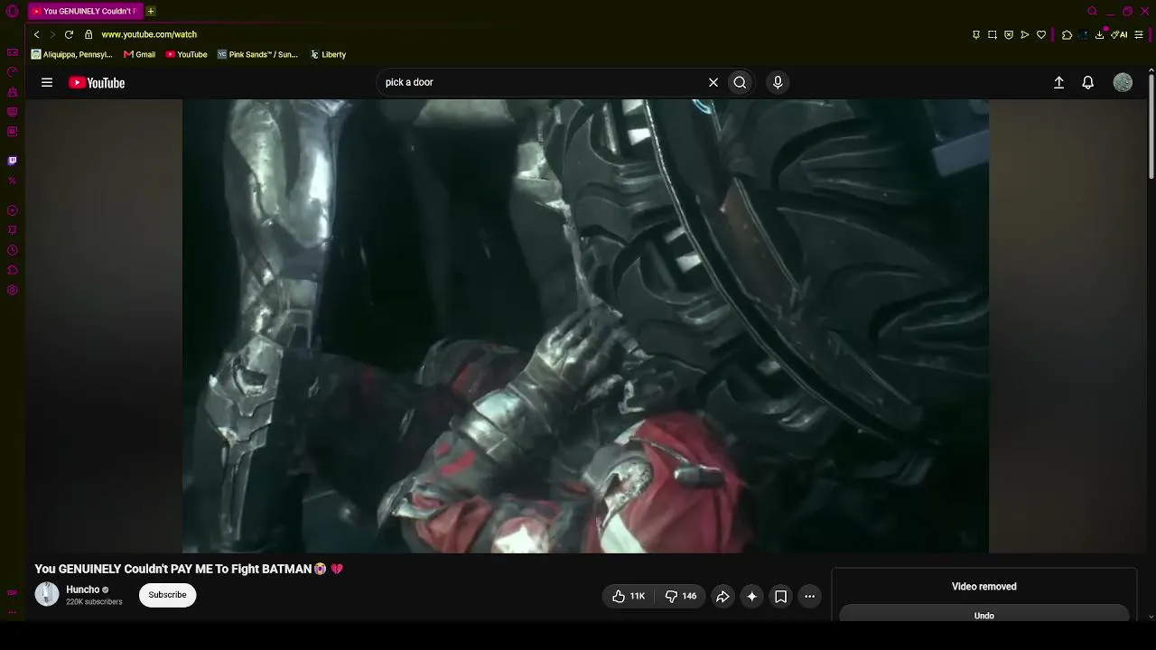This screenshot has width=1156, height=650.
Task: Open a new browser tab
Action: point(151,11)
